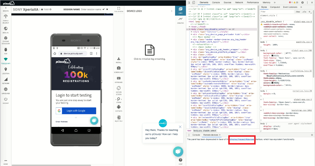Click the chrome://inspect/#devices link
Image resolution: width=315 pixels, height=166 pixels.
point(242,139)
